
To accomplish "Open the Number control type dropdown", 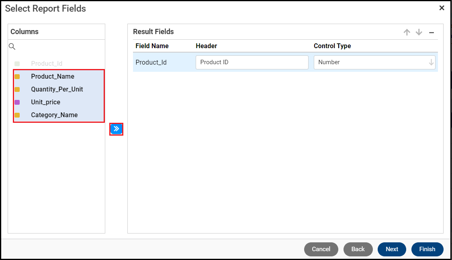I will [x=374, y=62].
